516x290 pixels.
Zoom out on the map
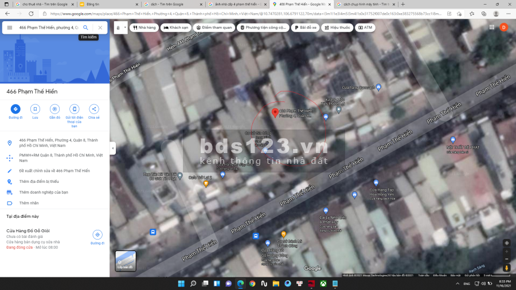[x=507, y=260]
